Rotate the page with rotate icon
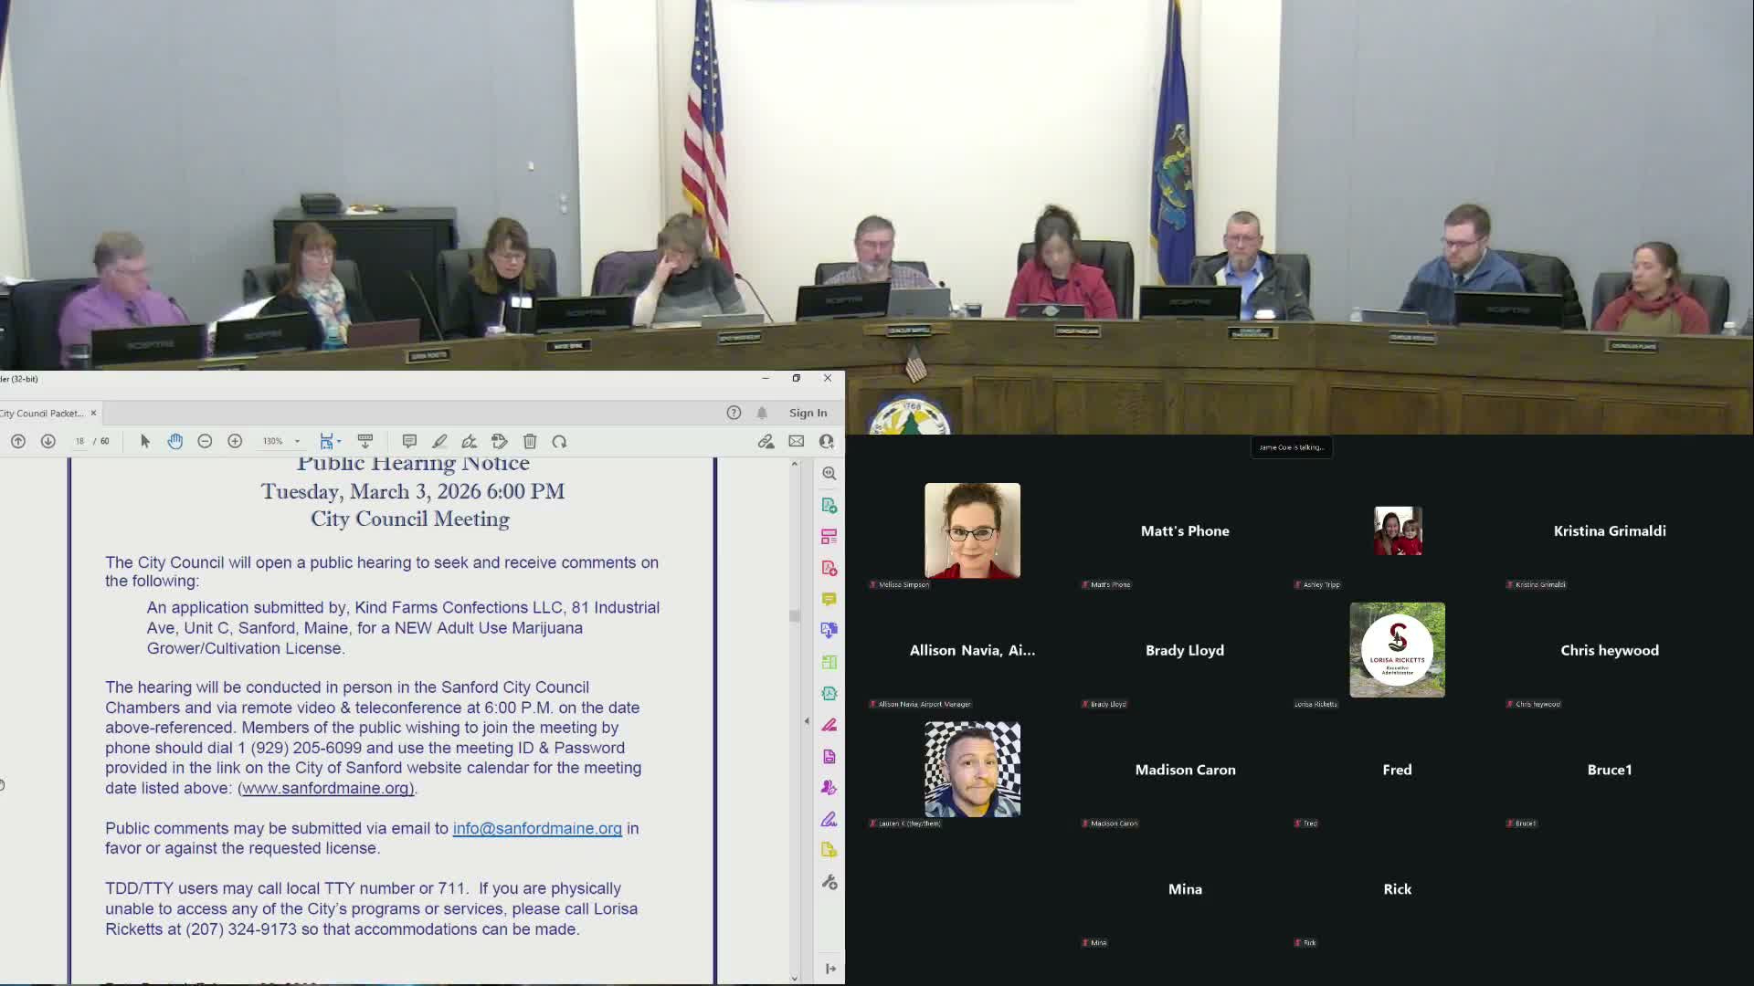1754x986 pixels. (x=560, y=442)
